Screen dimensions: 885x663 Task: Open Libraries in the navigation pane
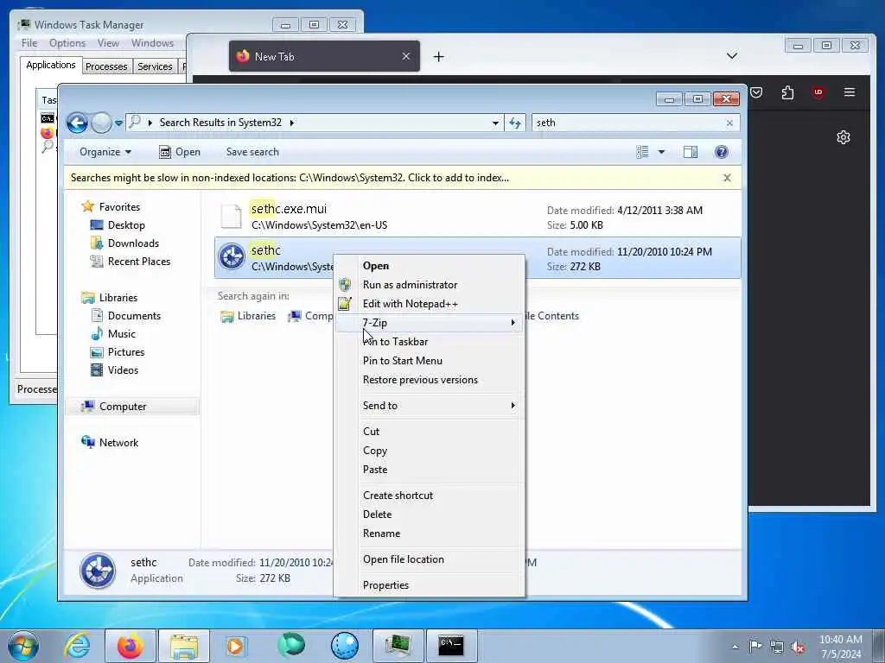click(110, 297)
